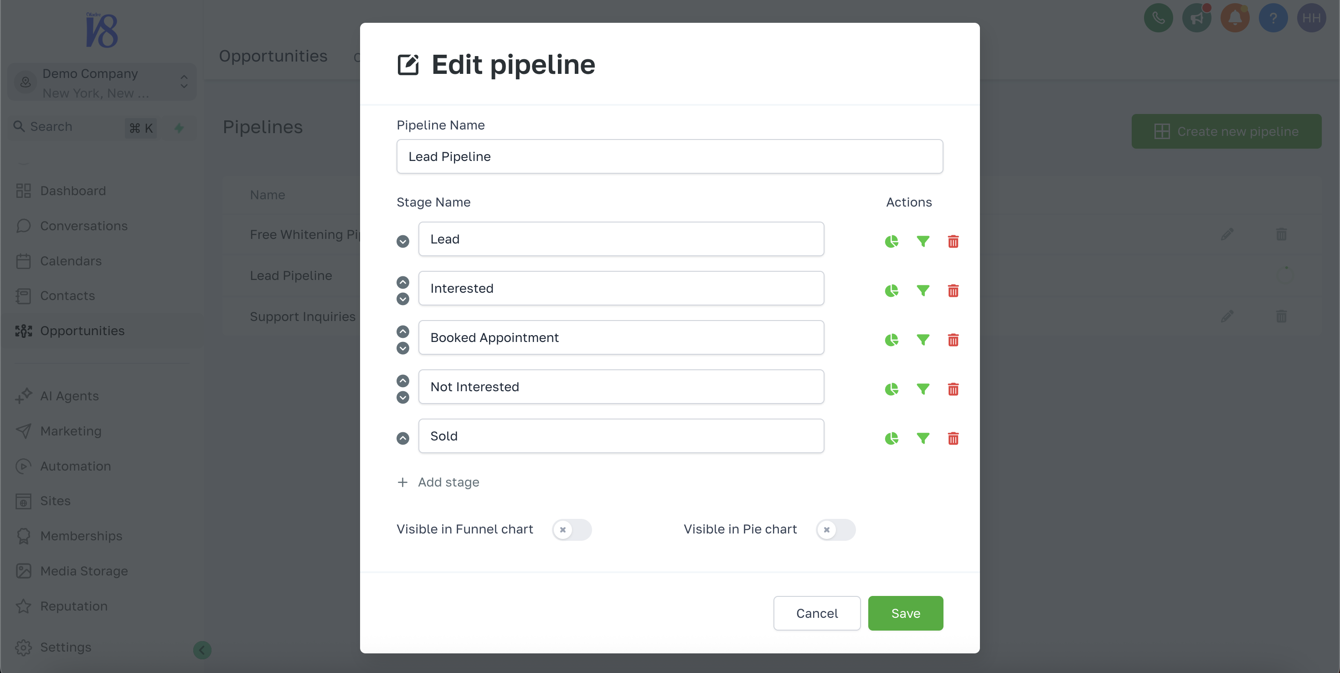Enable Visible in Pie chart toggle
This screenshot has width=1340, height=673.
(x=835, y=530)
